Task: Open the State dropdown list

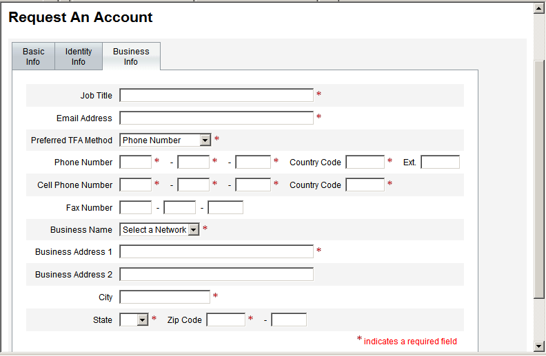Action: coord(134,320)
